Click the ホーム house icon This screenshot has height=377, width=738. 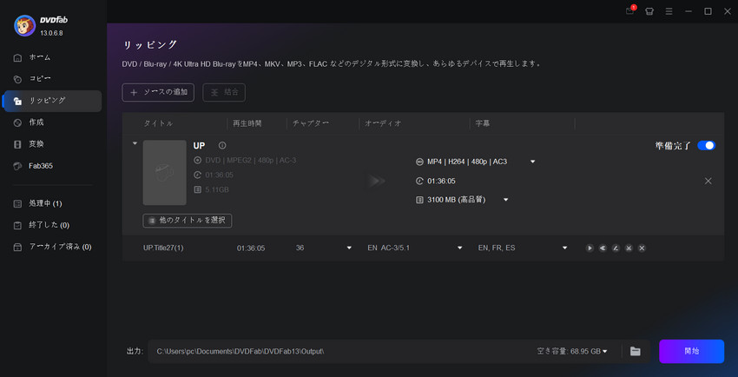pos(18,58)
